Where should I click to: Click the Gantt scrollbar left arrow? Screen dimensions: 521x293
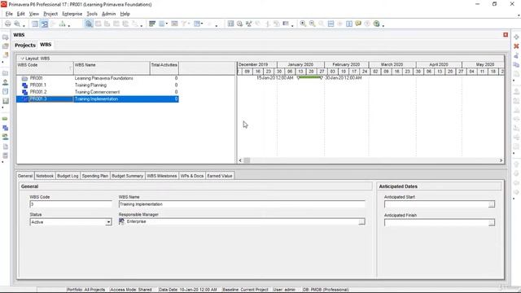240,160
